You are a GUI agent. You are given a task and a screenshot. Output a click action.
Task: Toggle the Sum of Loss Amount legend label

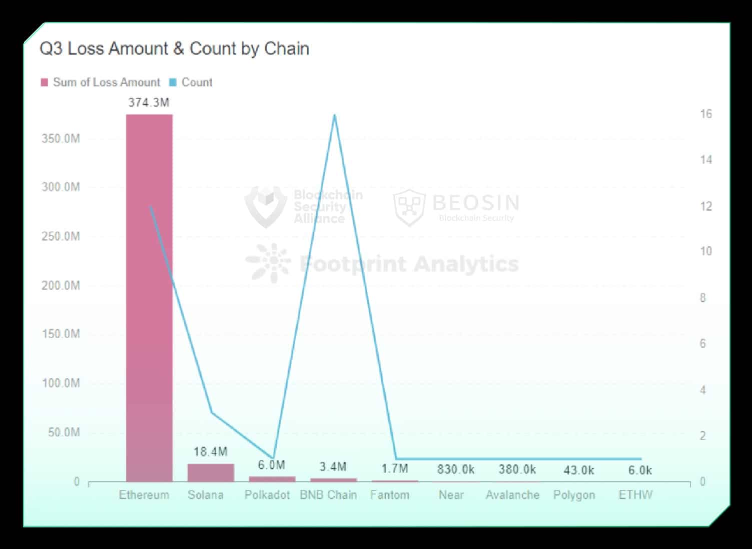[107, 82]
